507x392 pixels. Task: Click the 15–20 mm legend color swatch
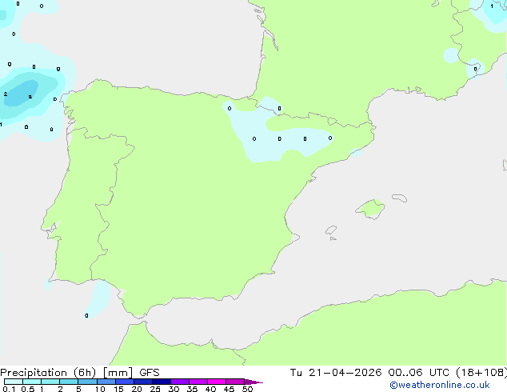(125, 382)
